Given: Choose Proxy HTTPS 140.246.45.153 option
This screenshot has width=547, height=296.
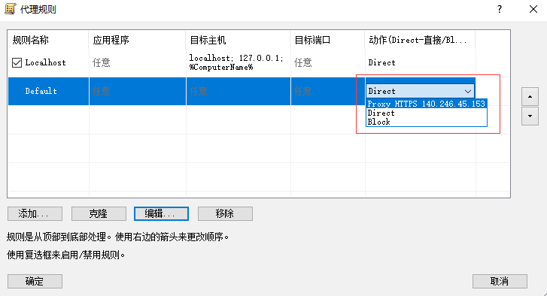Looking at the screenshot, I should pos(427,104).
